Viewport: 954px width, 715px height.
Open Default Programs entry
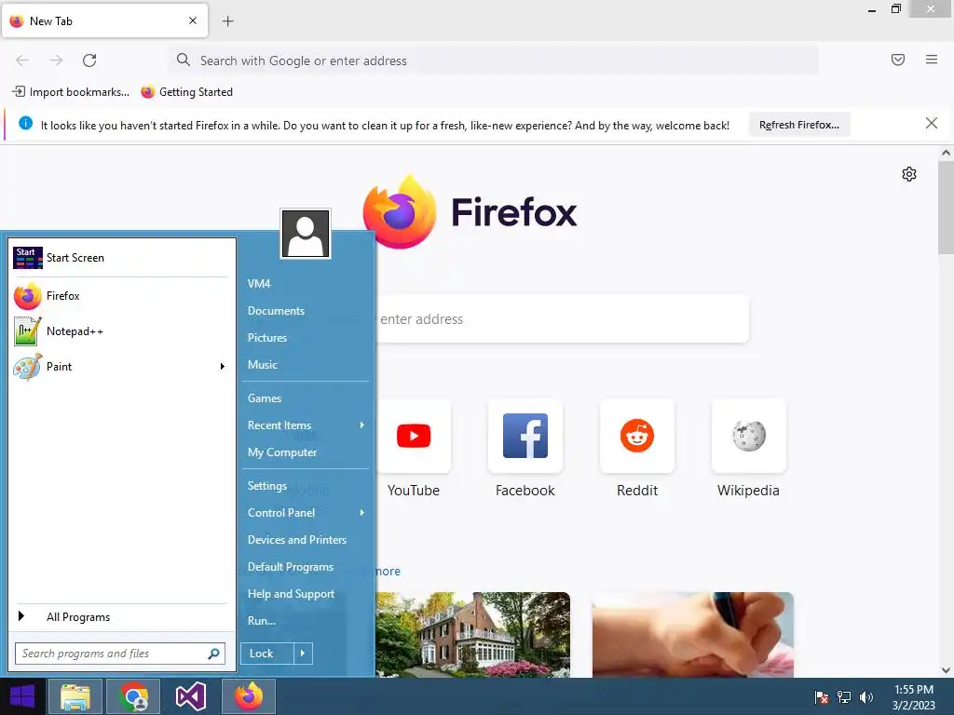click(291, 567)
